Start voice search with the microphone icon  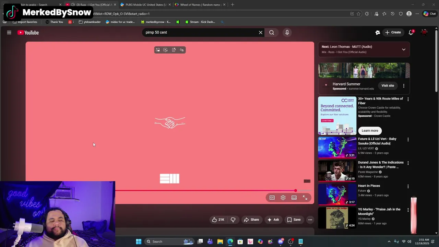click(287, 33)
